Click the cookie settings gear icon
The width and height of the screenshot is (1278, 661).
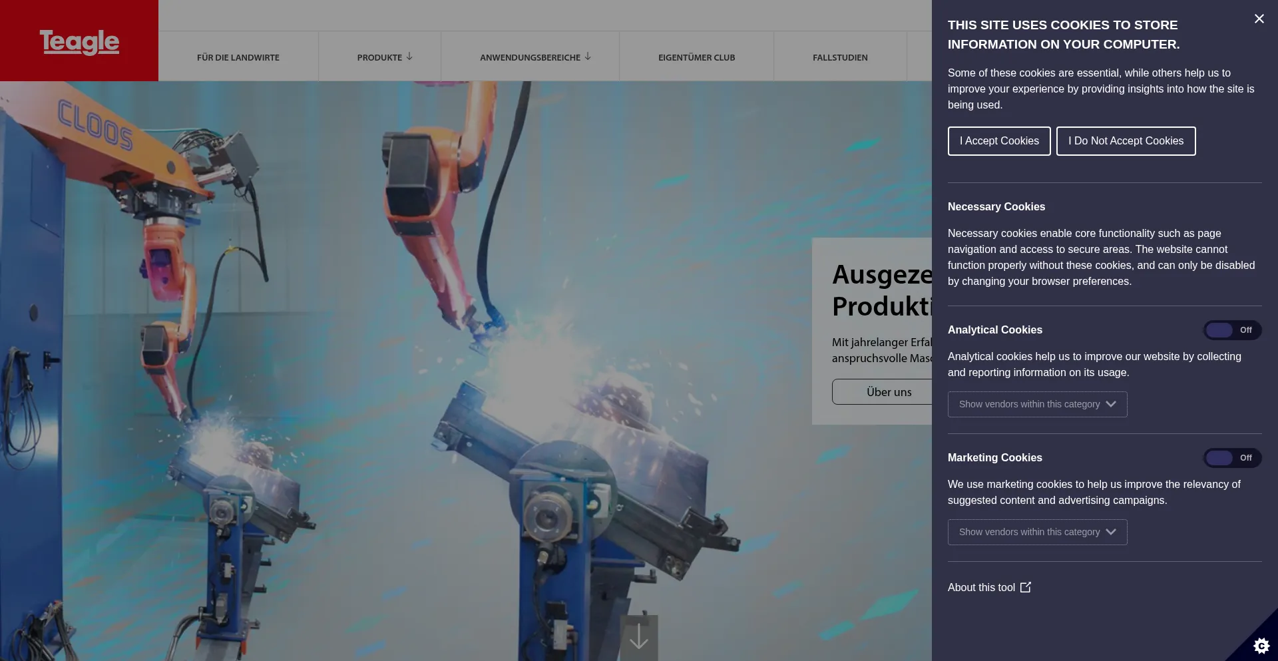coord(1261,645)
